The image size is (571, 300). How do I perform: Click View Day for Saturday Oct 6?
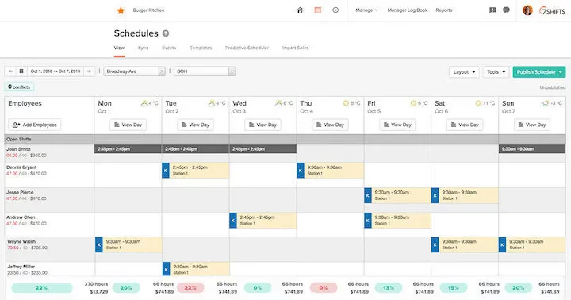465,125
